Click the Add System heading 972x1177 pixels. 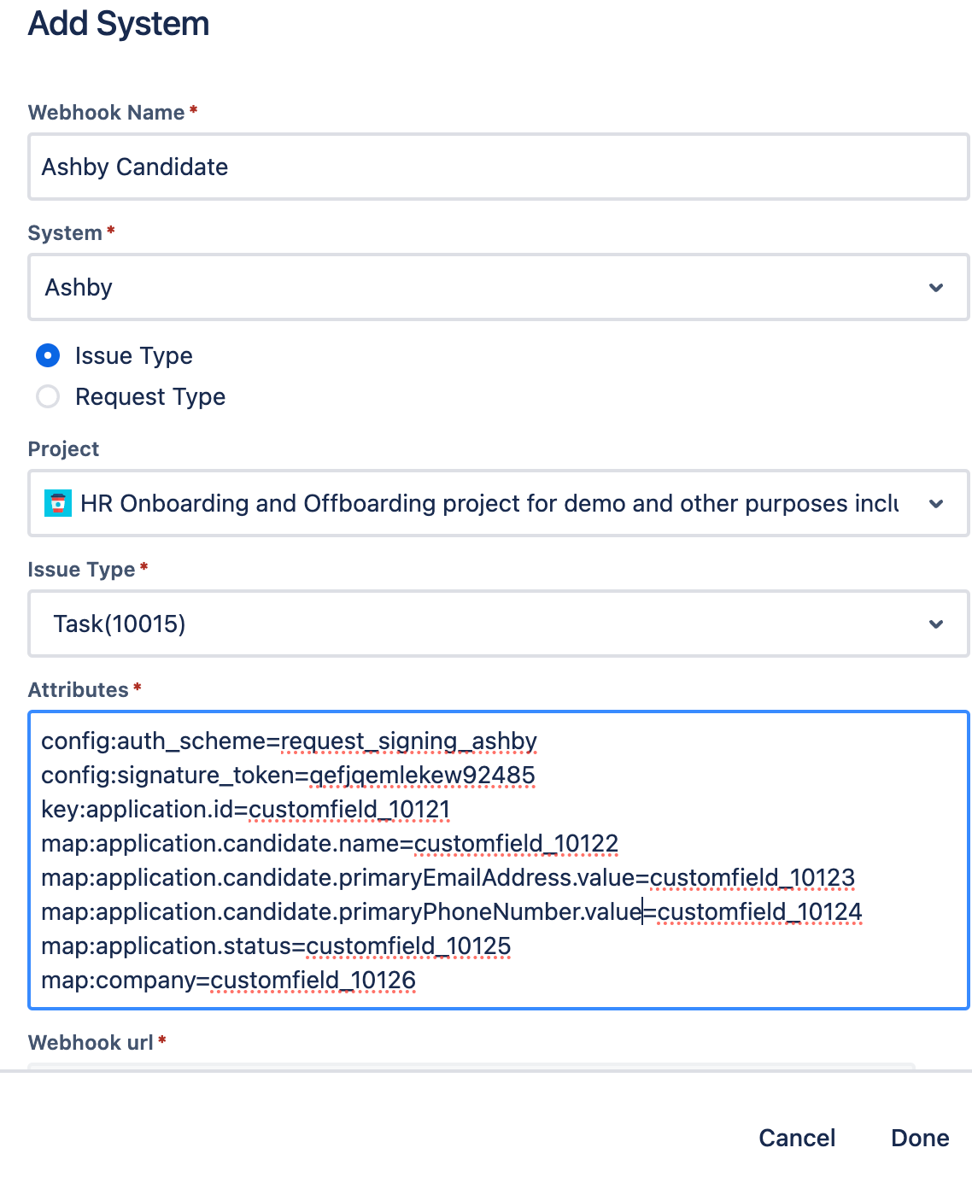119,24
